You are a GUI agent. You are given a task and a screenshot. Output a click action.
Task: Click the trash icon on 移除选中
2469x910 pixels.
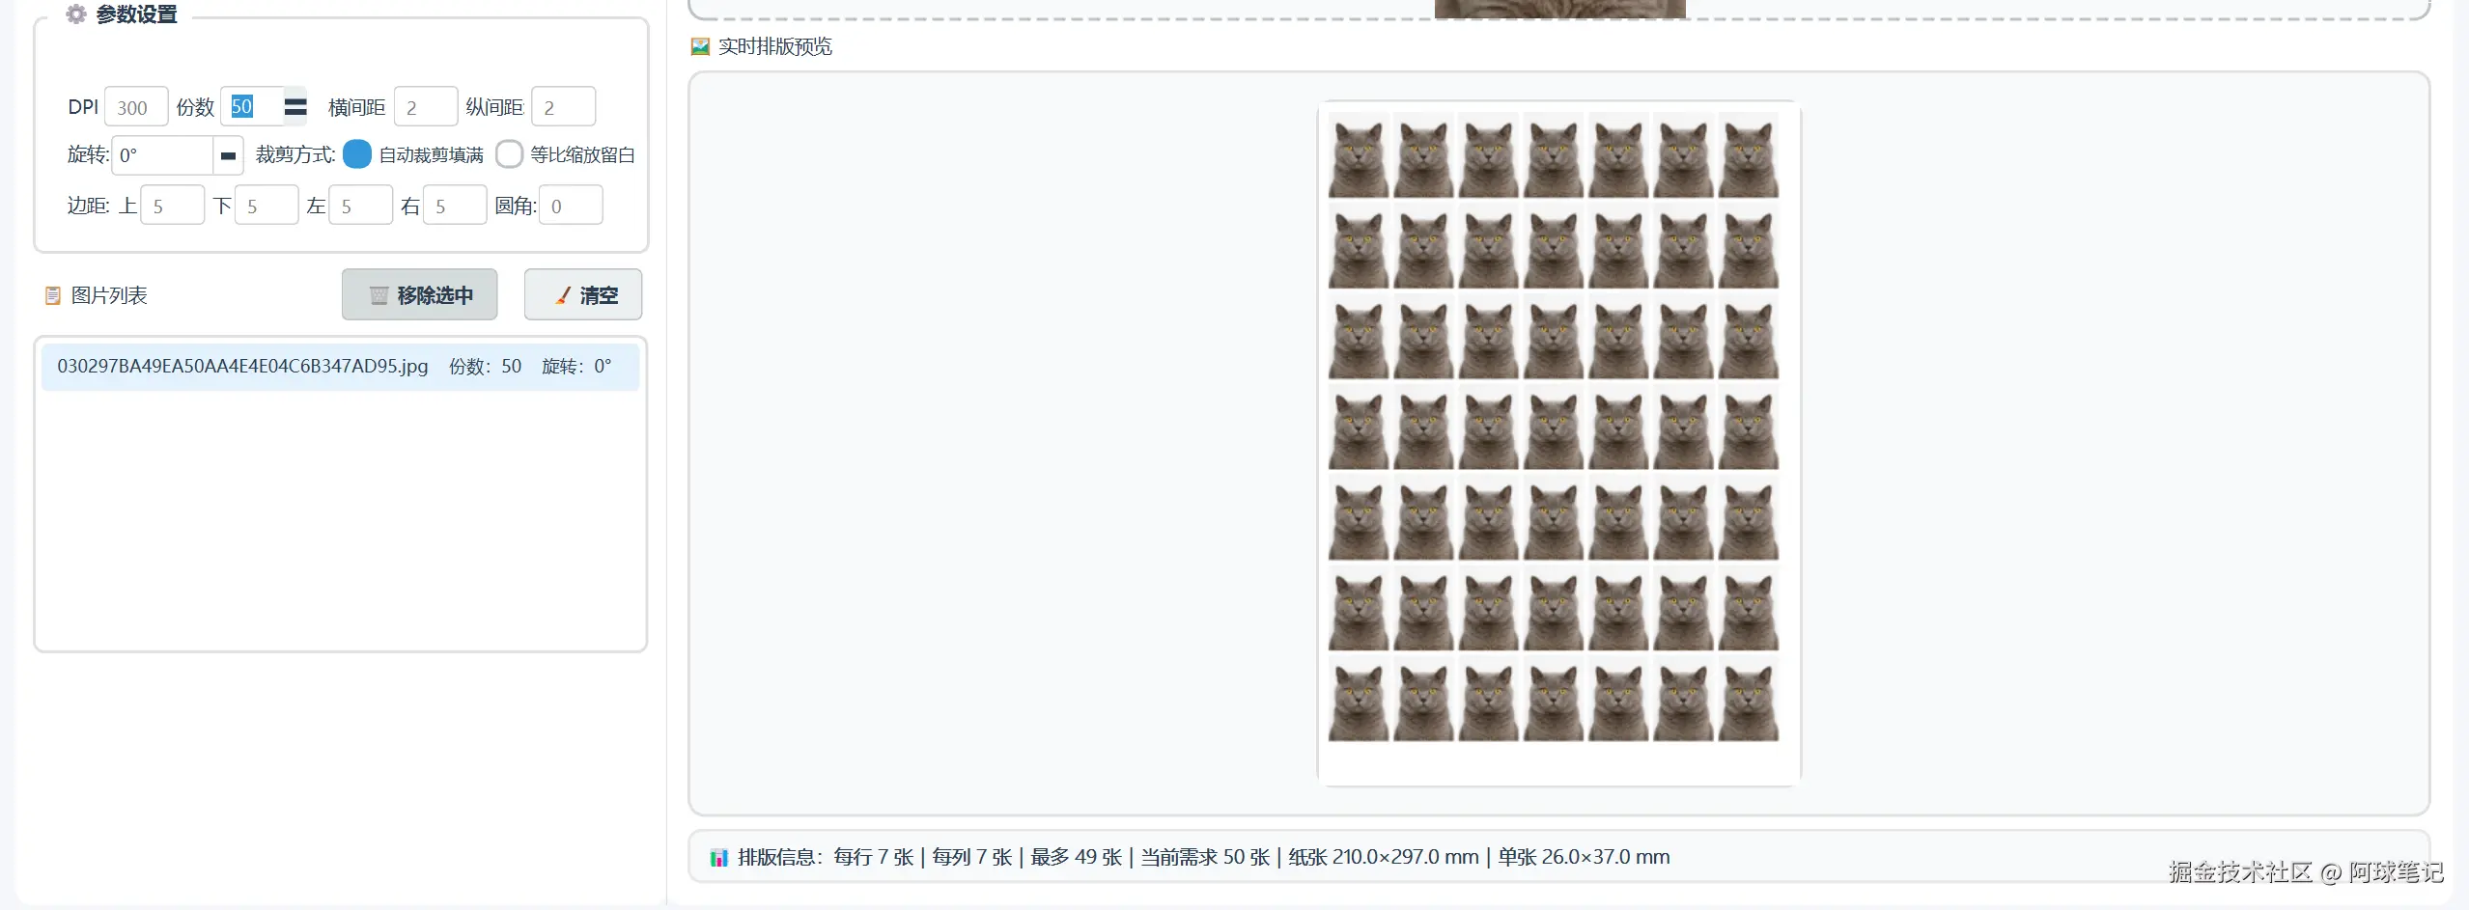(x=379, y=295)
